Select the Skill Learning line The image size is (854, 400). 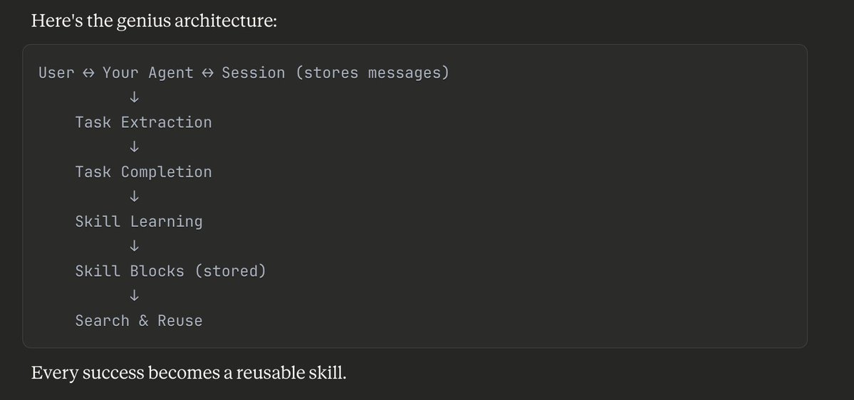coord(139,221)
